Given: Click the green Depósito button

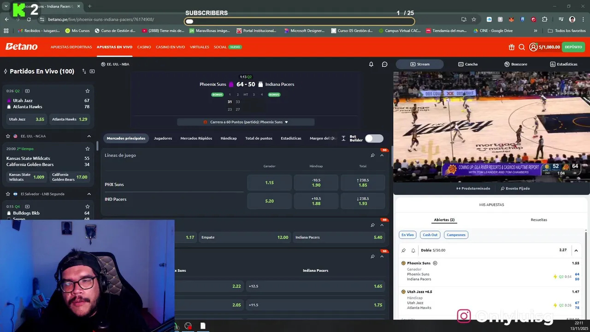Looking at the screenshot, I should (573, 47).
